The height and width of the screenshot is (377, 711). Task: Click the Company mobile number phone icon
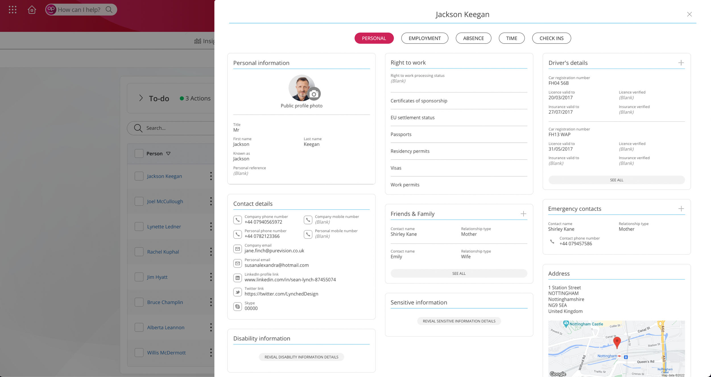coord(308,220)
